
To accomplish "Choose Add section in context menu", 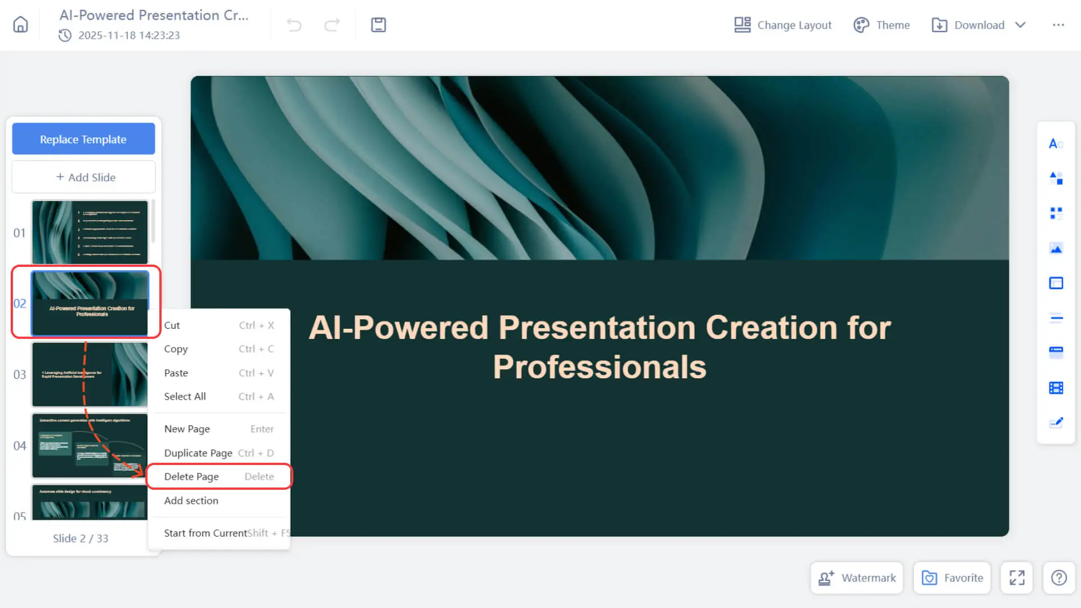I will [219, 500].
